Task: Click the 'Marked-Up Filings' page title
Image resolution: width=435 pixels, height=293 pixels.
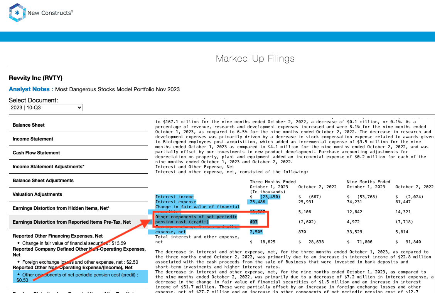Action: (255, 59)
